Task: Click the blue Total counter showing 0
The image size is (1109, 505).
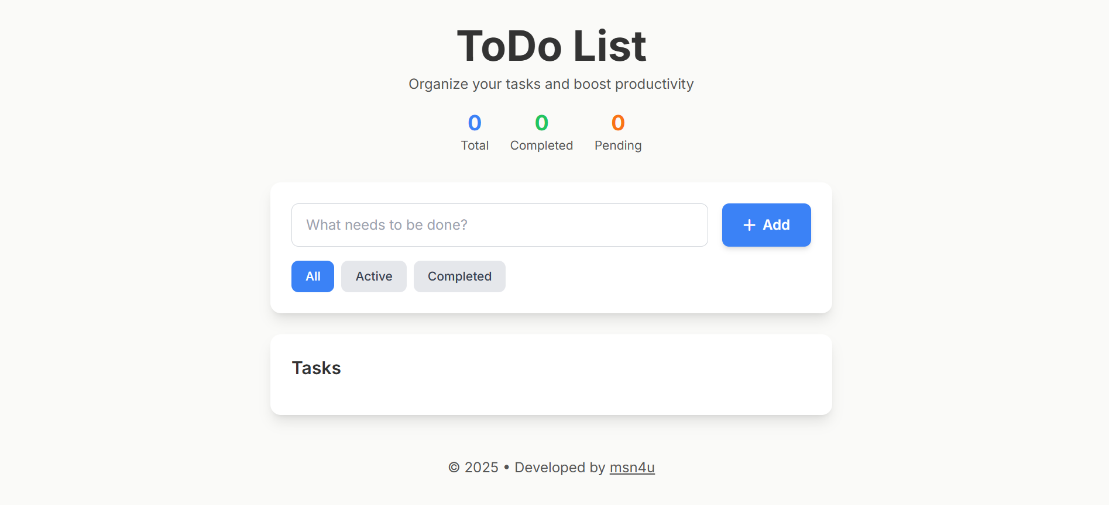Action: point(475,122)
